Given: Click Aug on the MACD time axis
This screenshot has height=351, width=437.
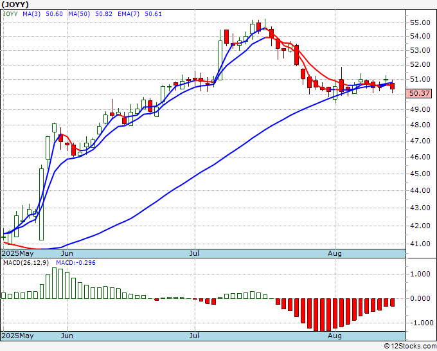Looking at the screenshot, I should tap(335, 336).
